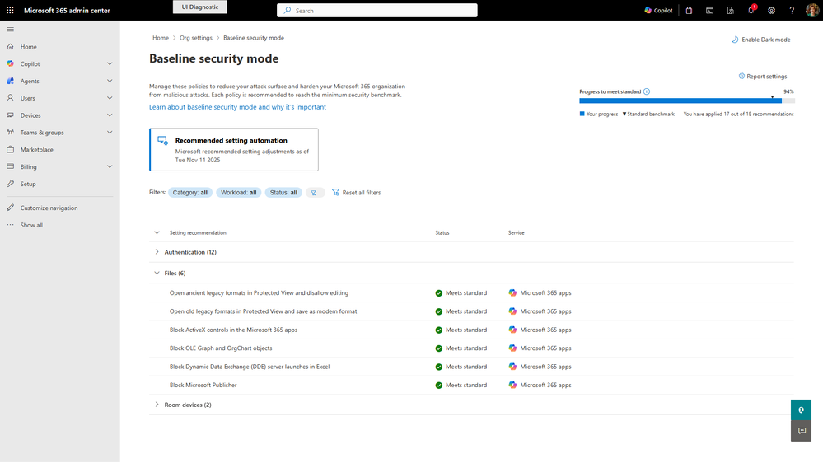The image size is (823, 463).
Task: Expand the Copilot sidebar menu chevron
Action: point(110,64)
